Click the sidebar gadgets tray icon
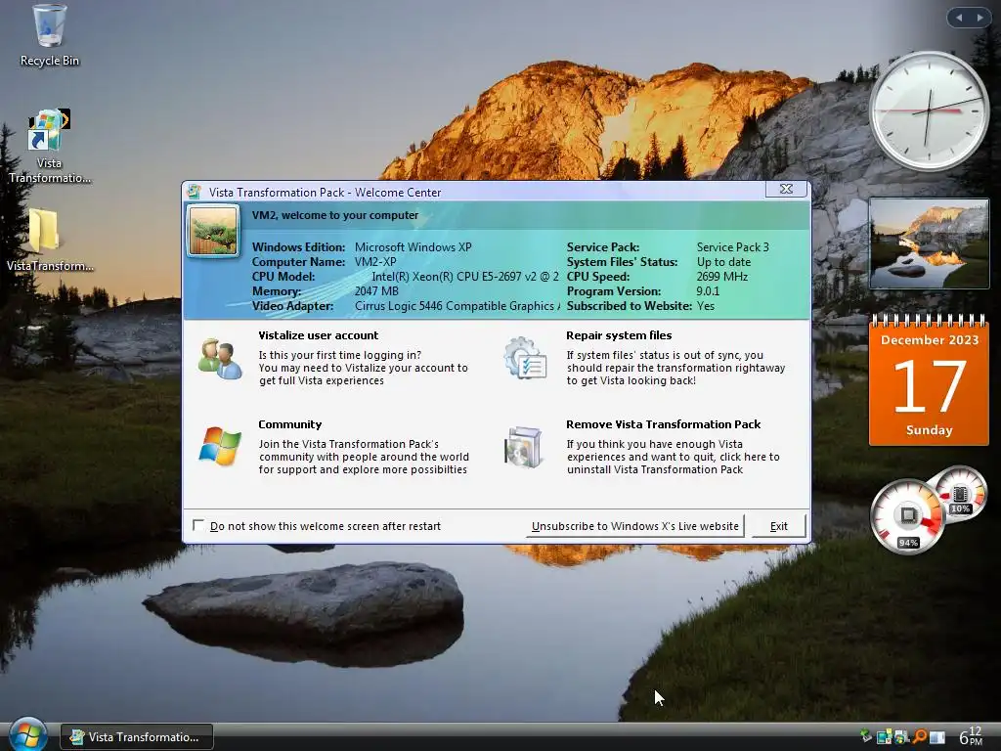The image size is (1001, 751). pos(884,737)
